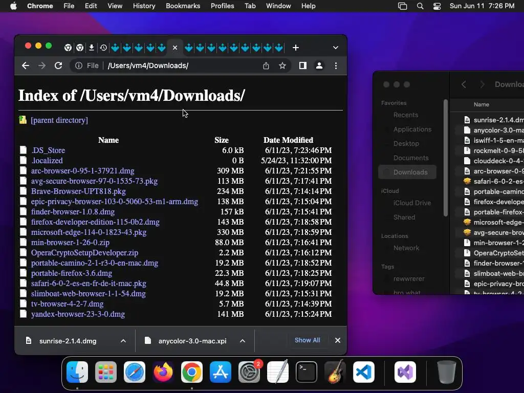Viewport: 524px width, 393px height.
Task: Click the .localized file link
Action: pyautogui.click(x=47, y=160)
